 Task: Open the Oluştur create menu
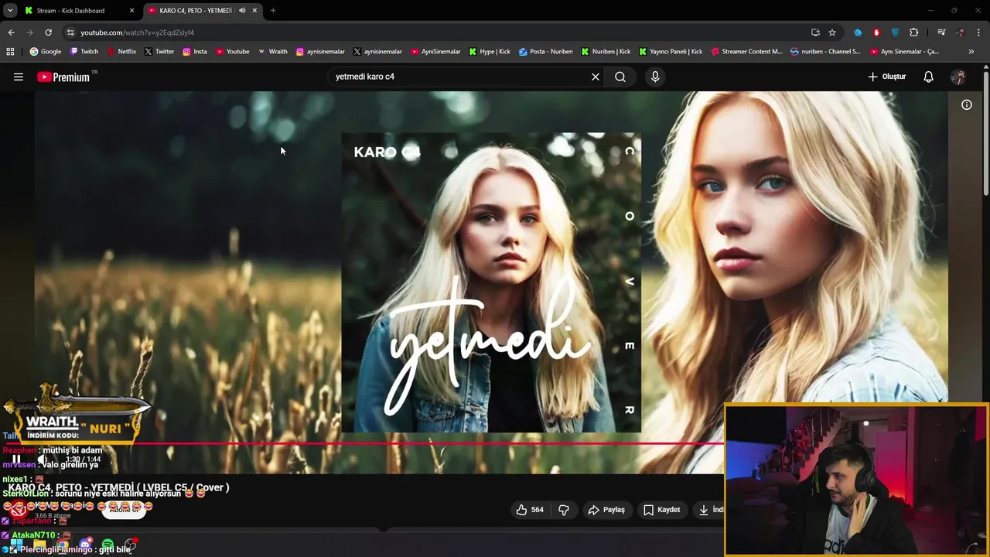point(886,77)
